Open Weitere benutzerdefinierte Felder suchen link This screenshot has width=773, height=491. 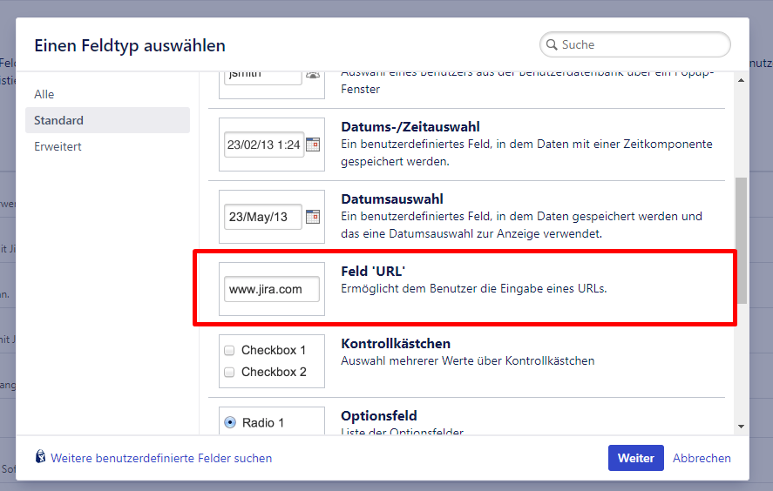coord(161,458)
